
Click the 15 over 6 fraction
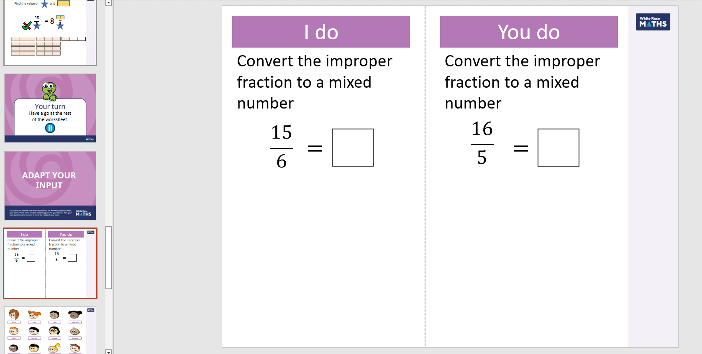[x=282, y=147]
